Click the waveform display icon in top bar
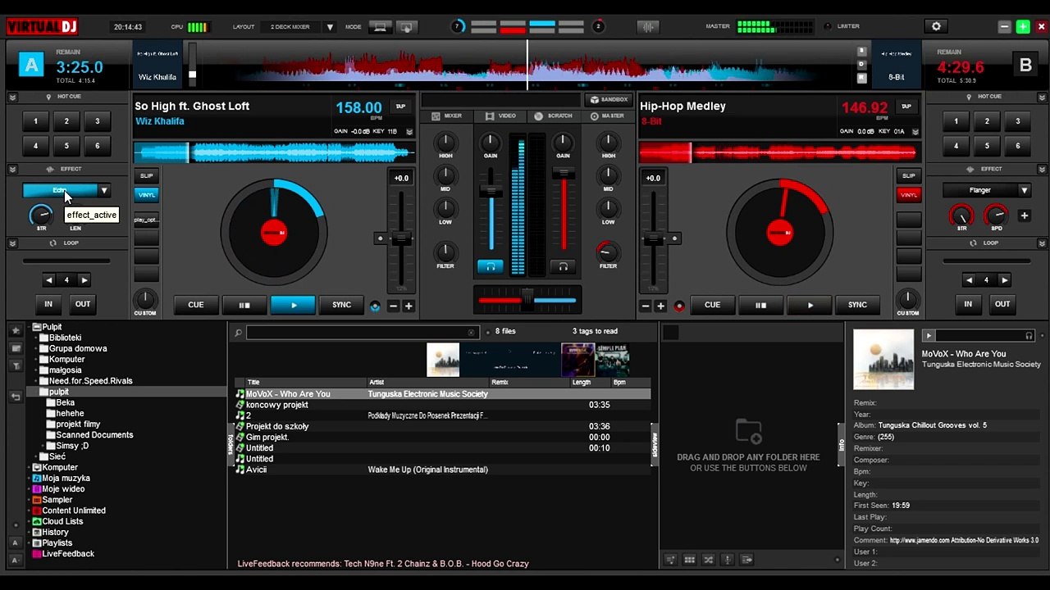This screenshot has height=590, width=1050. coord(648,26)
